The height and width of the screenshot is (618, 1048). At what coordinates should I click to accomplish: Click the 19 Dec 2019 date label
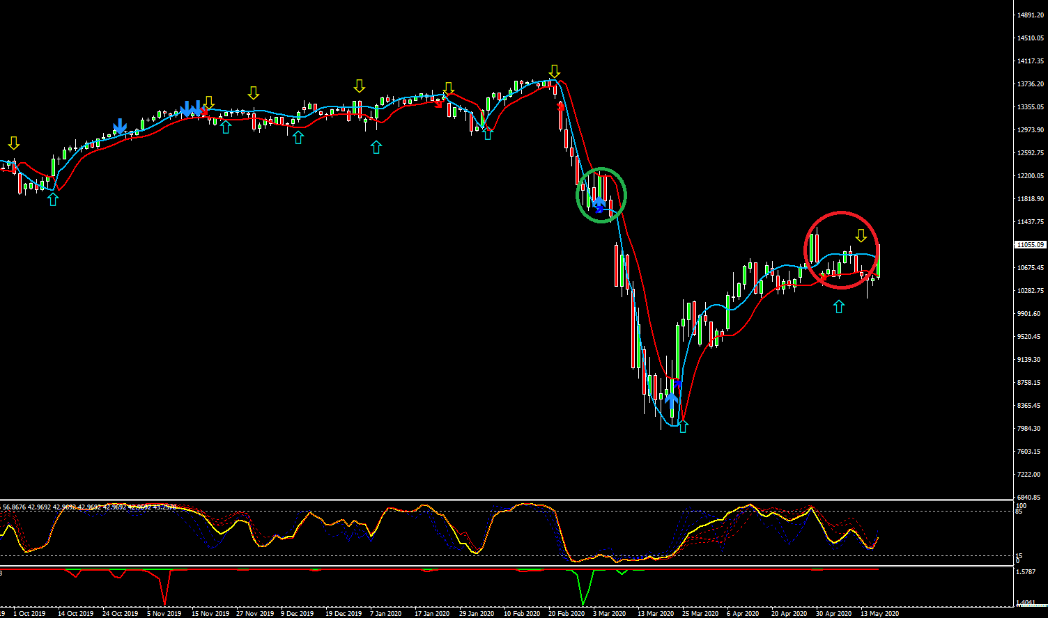tap(344, 614)
